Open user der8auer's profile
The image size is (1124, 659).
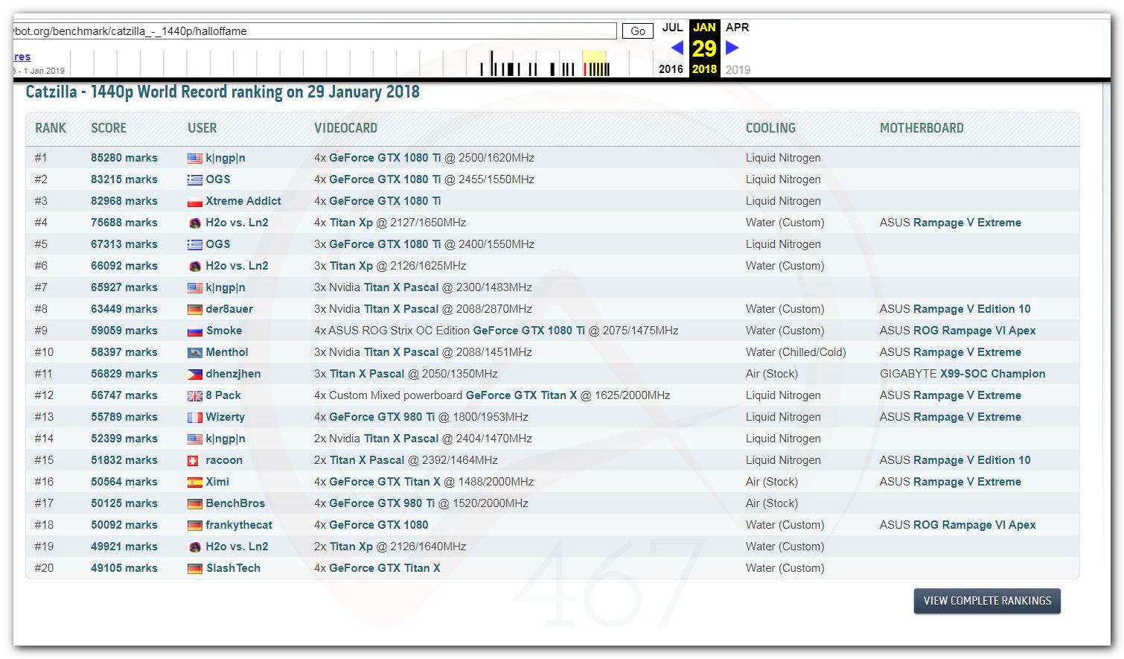click(229, 309)
